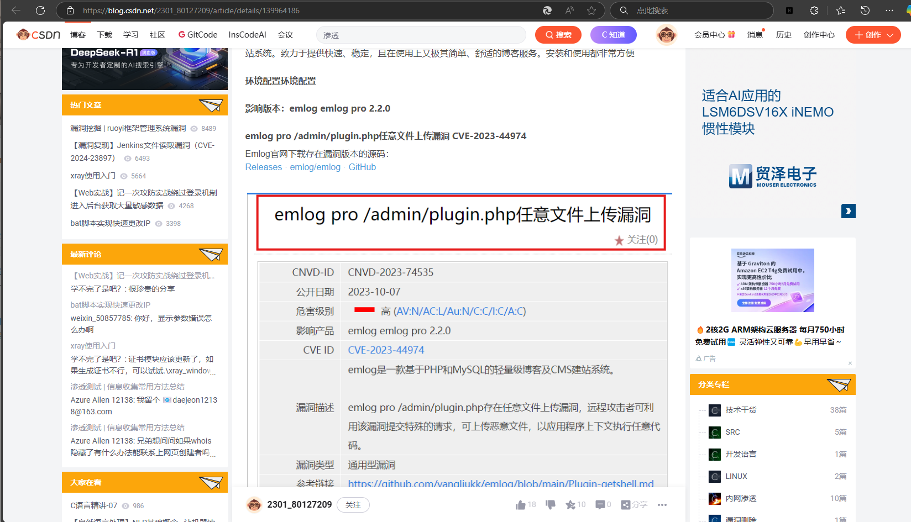This screenshot has height=522, width=911.
Task: Click the red 搜索 button
Action: (558, 35)
